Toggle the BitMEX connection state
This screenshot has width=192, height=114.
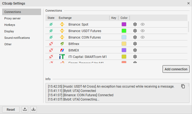click(51, 50)
